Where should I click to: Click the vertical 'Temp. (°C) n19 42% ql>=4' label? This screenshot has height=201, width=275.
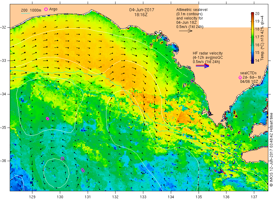(x=262, y=38)
